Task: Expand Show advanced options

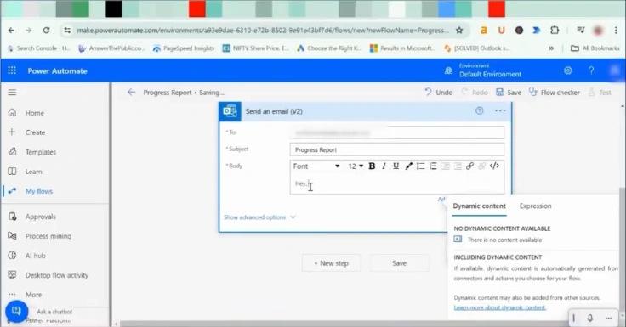Action: pyautogui.click(x=260, y=217)
